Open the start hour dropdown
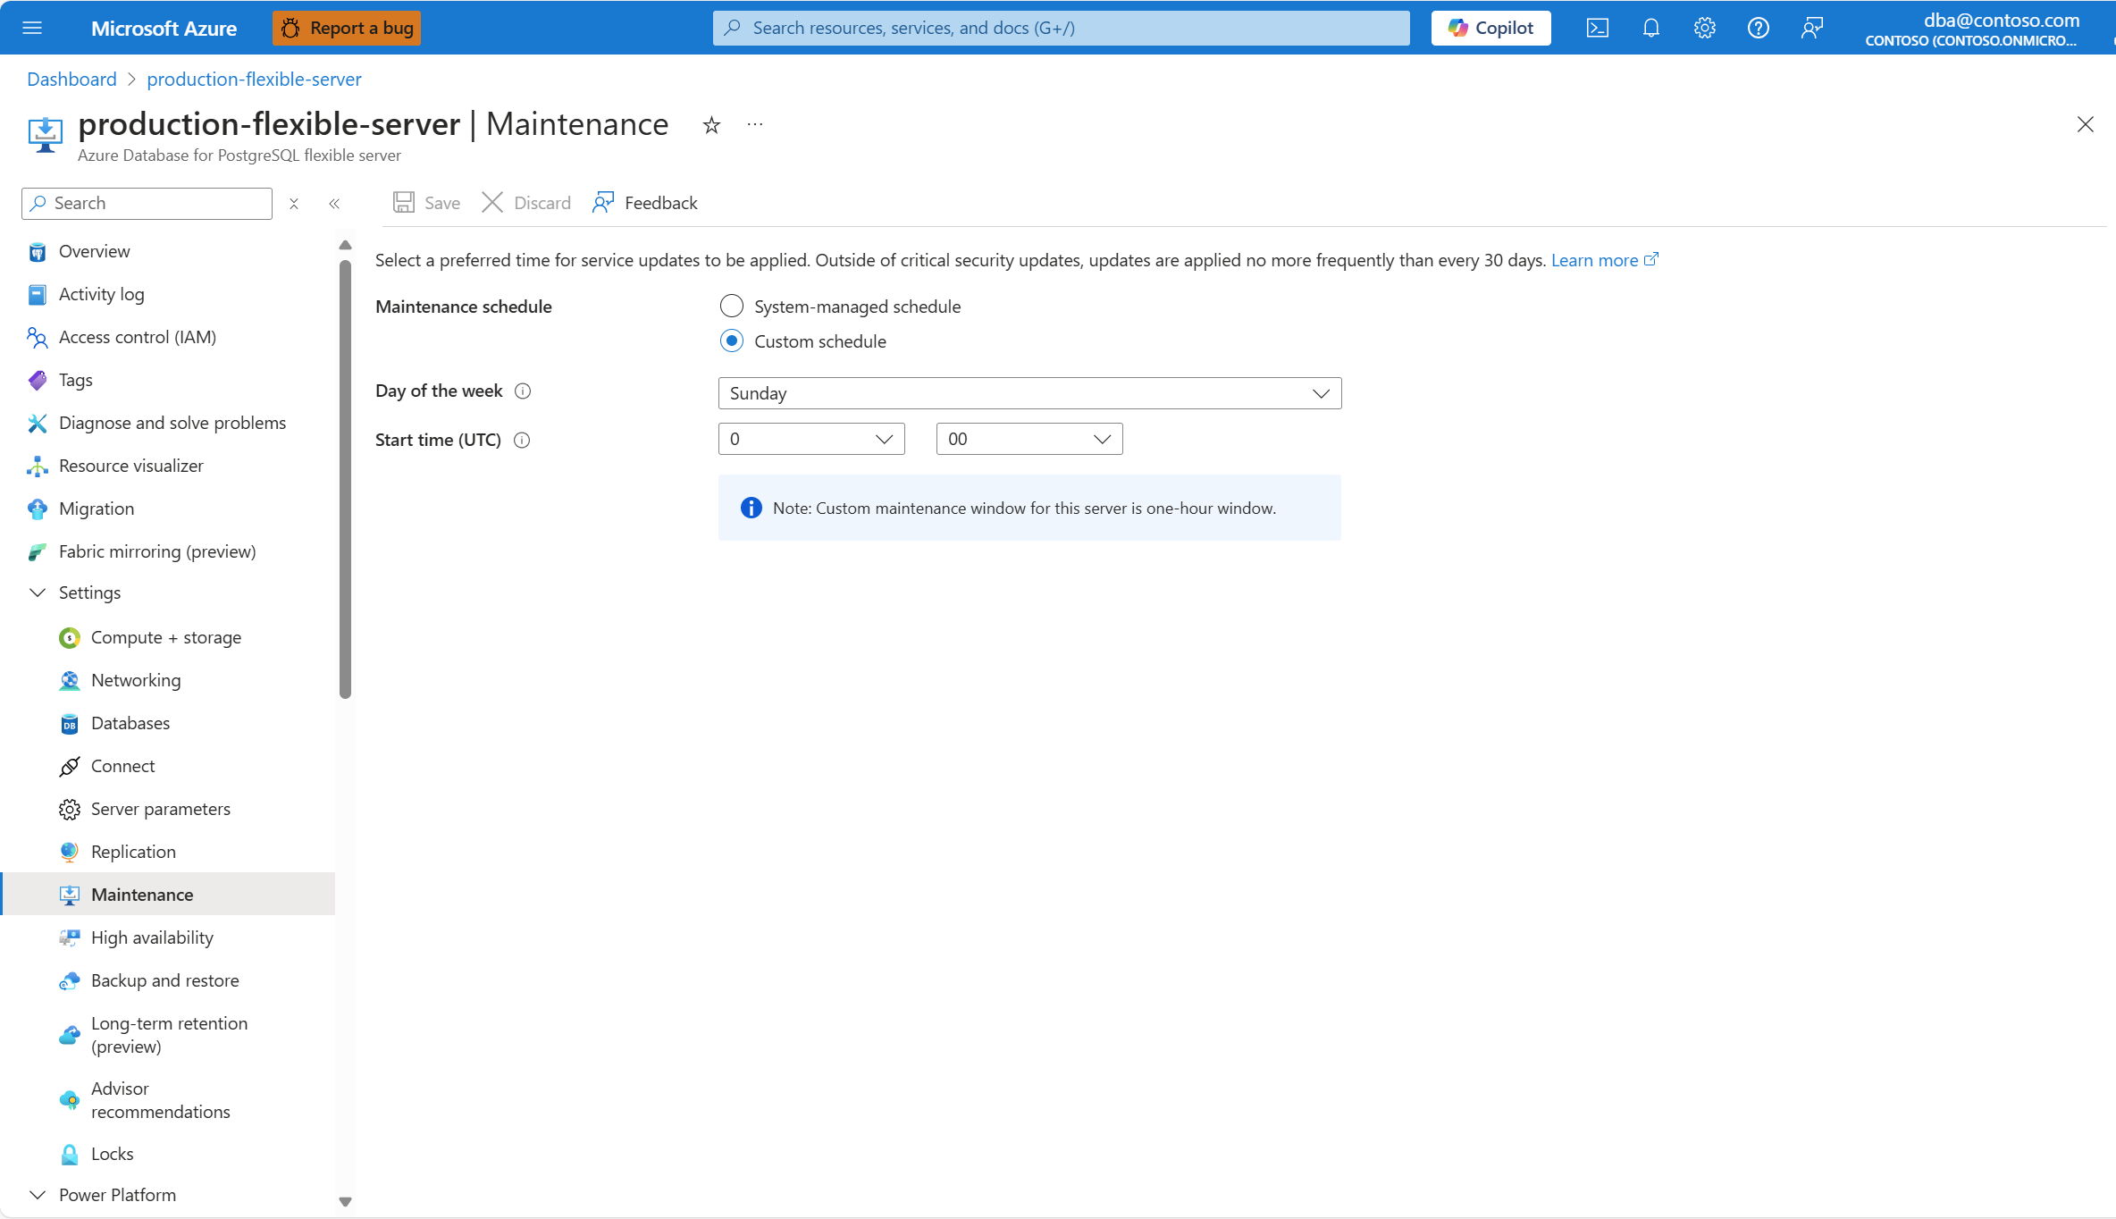The width and height of the screenshot is (2116, 1219). pos(810,439)
